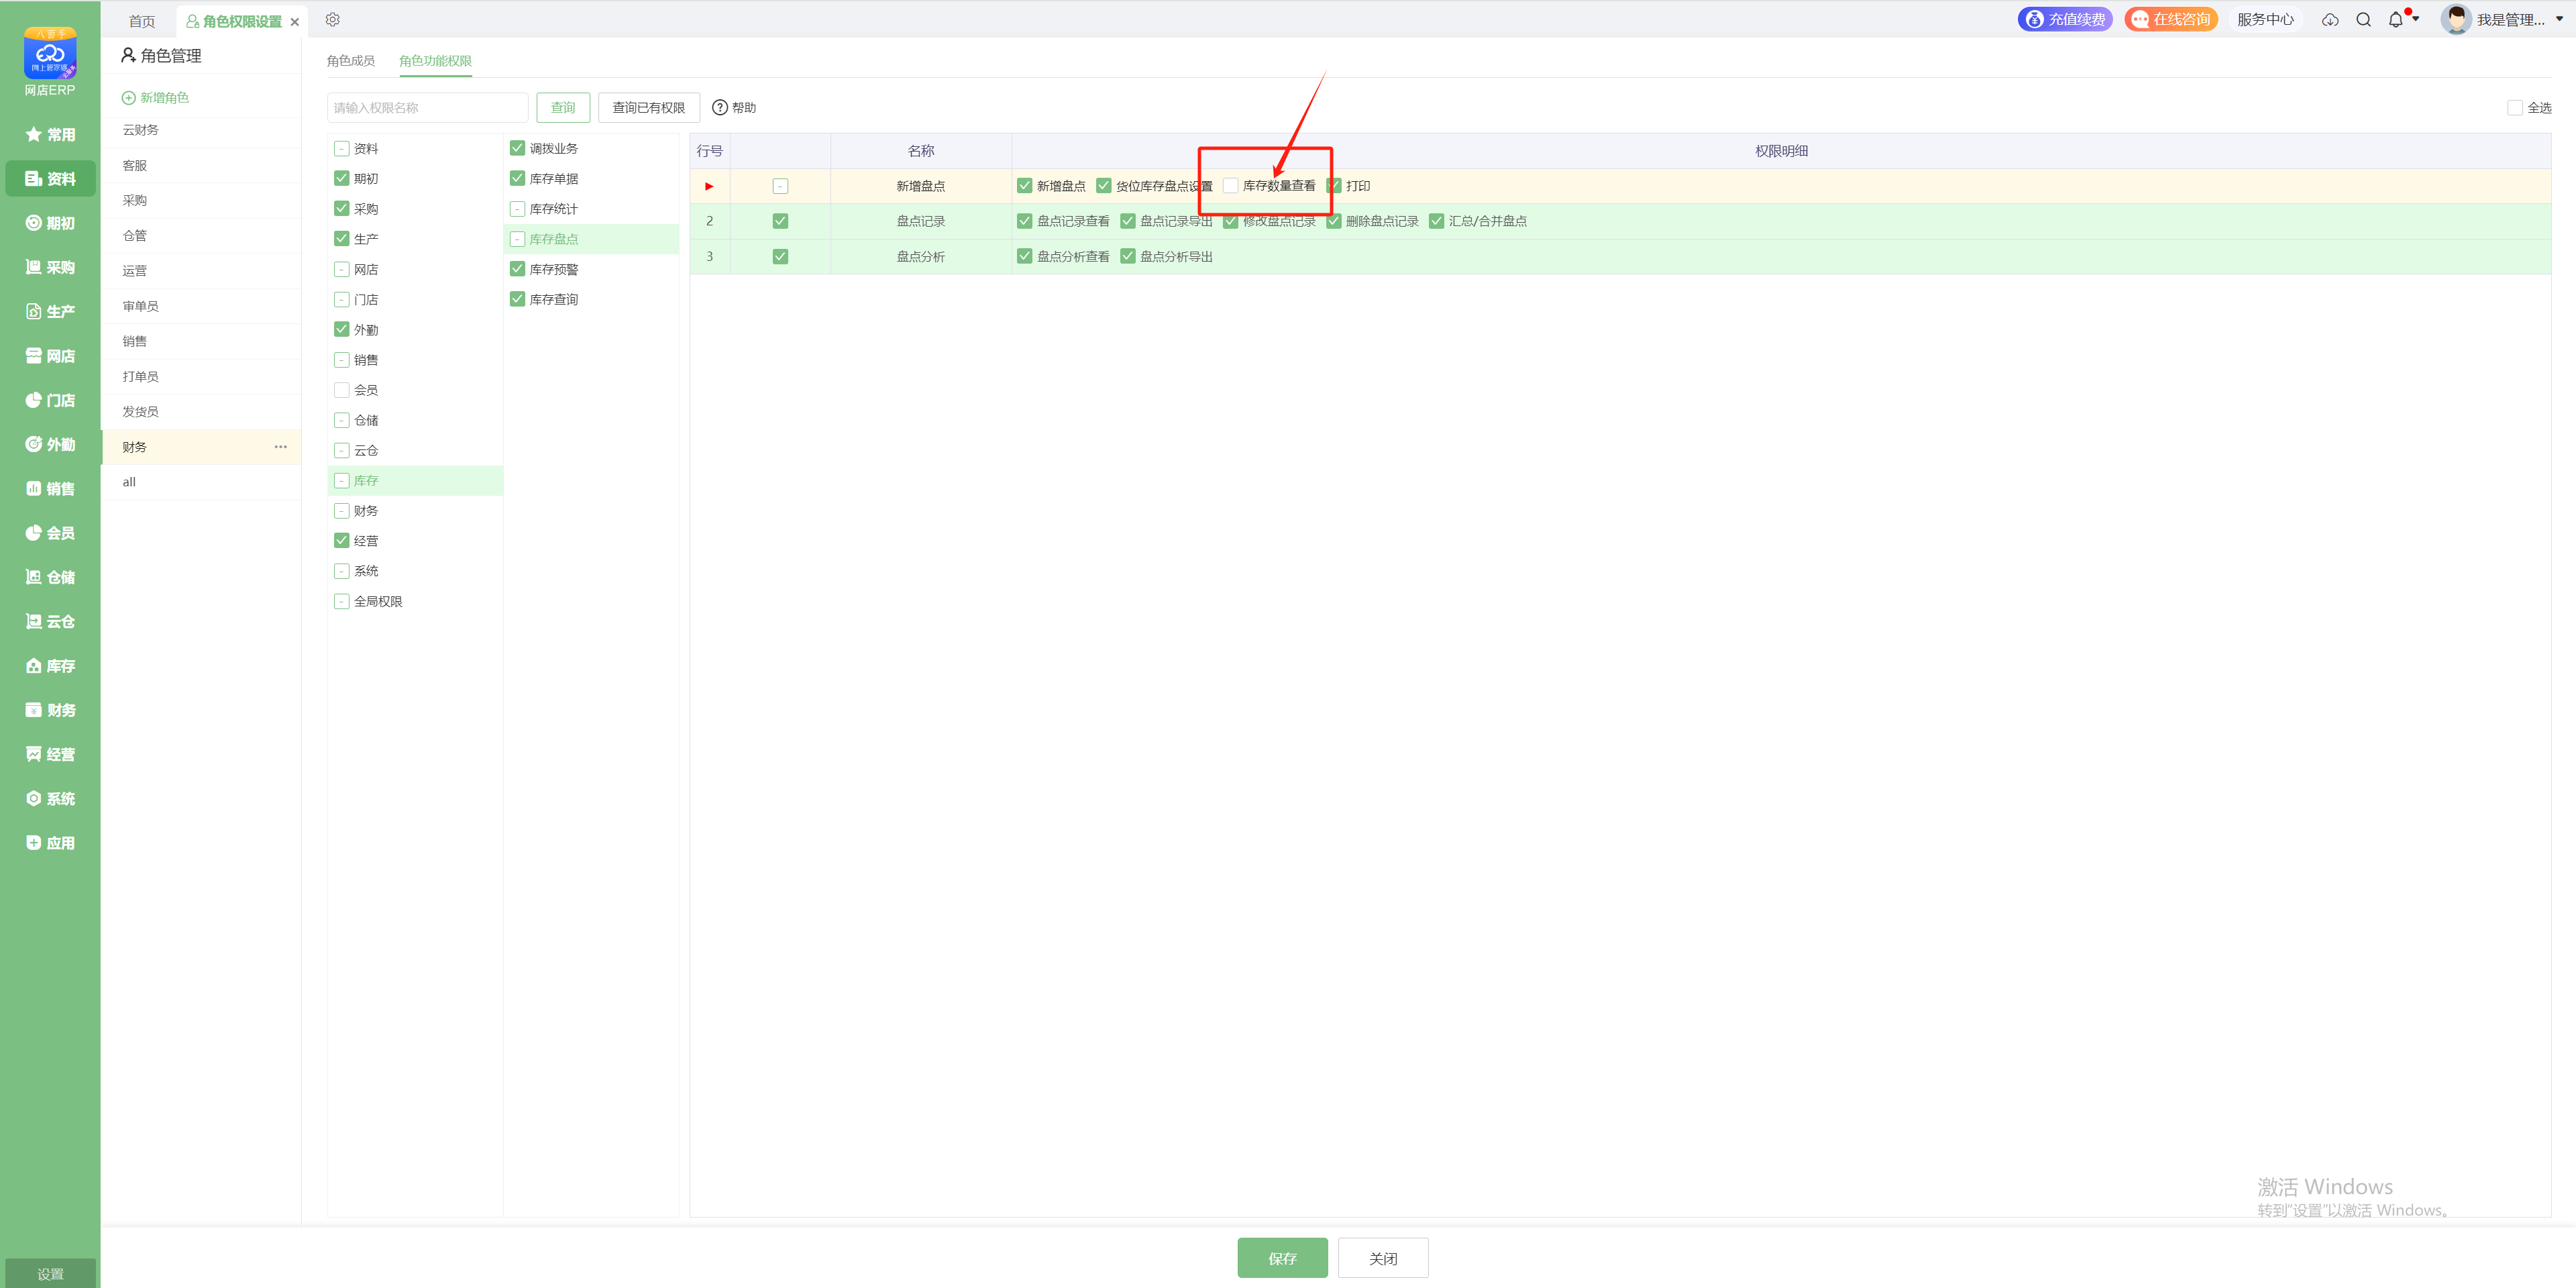Click the gear settings icon beside tabs

[x=333, y=20]
